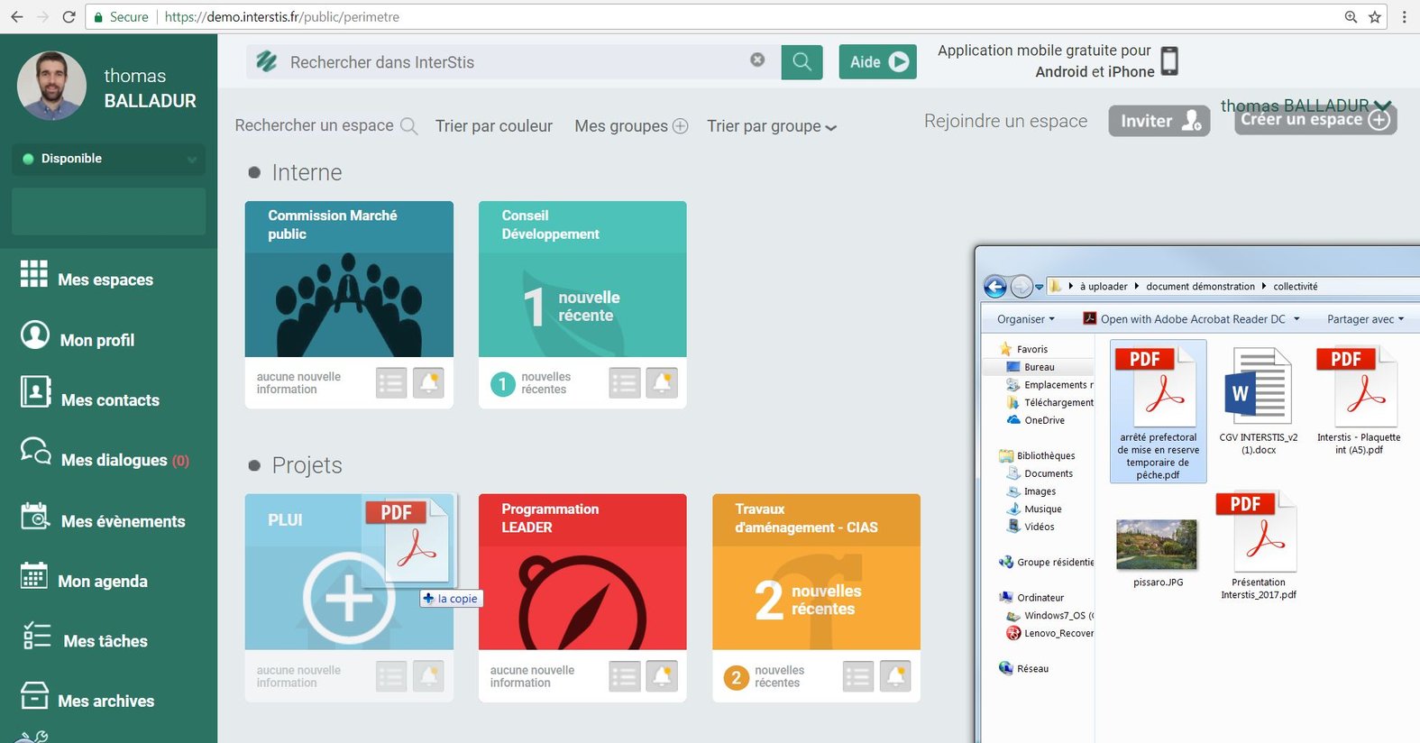Click Trier par couleur option
1420x743 pixels.
(x=493, y=126)
